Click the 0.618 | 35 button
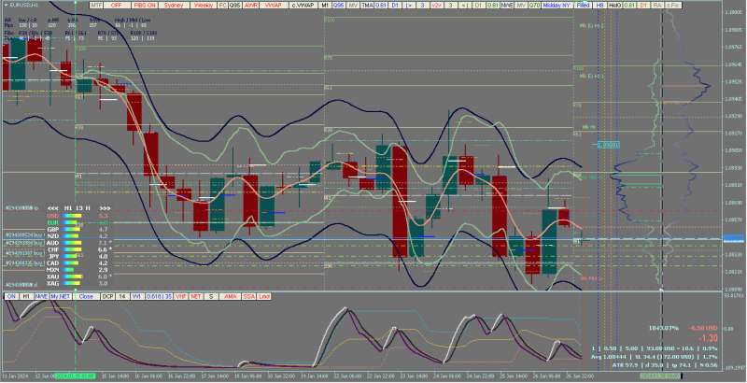Image resolution: width=747 pixels, height=383 pixels. pos(159,296)
